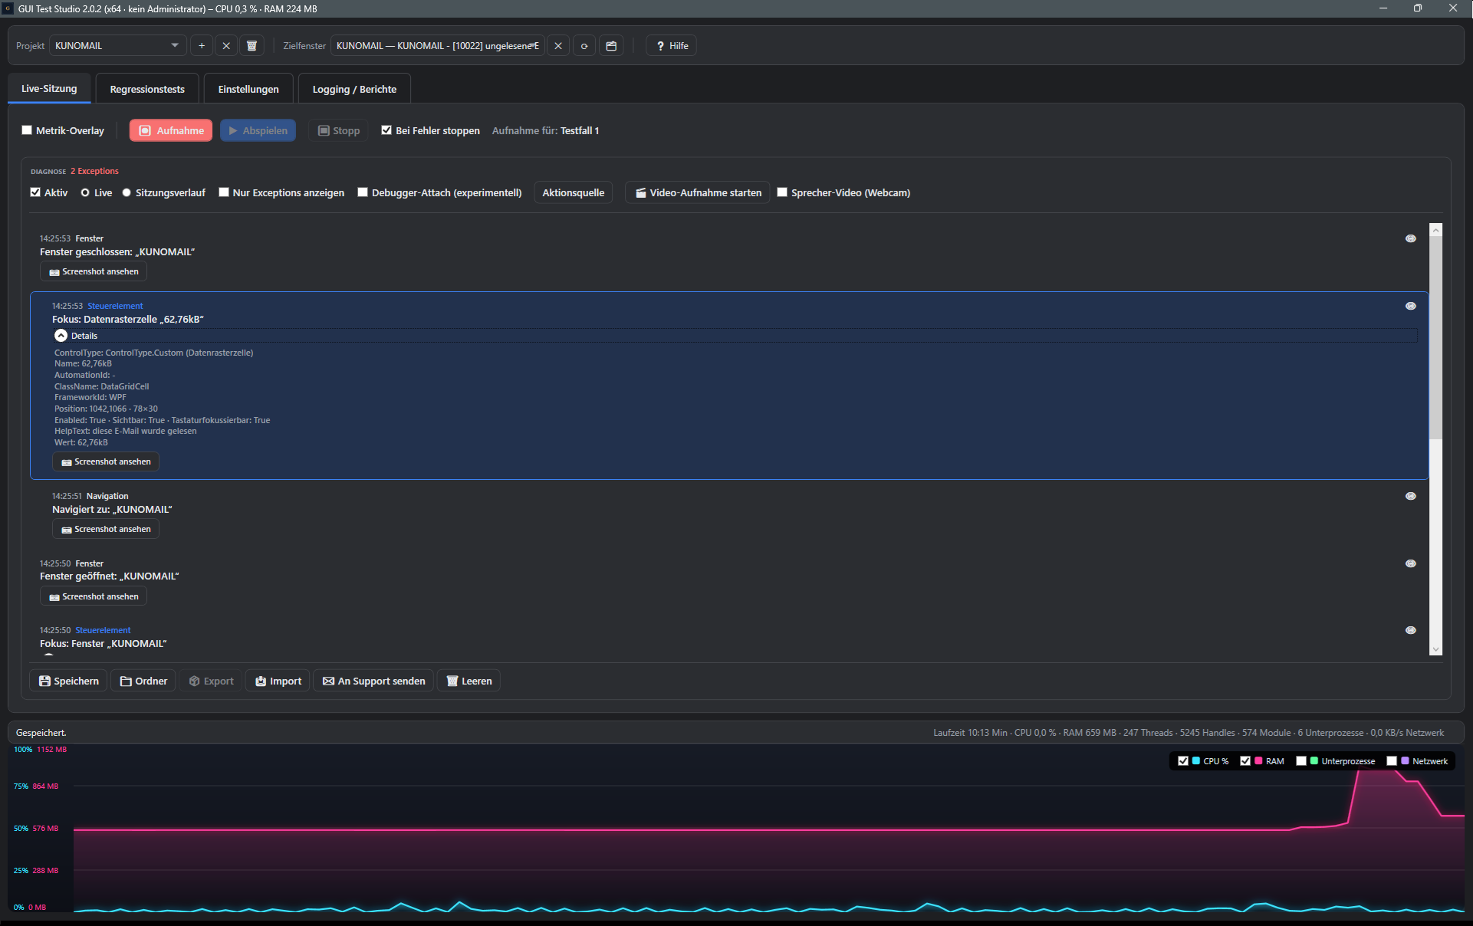Toggle eye icon of 'Fenster geöffnet' entry
Image resolution: width=1473 pixels, height=926 pixels.
tap(1410, 563)
